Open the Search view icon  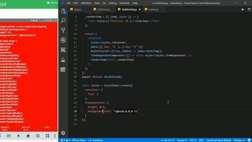pos(63,21)
